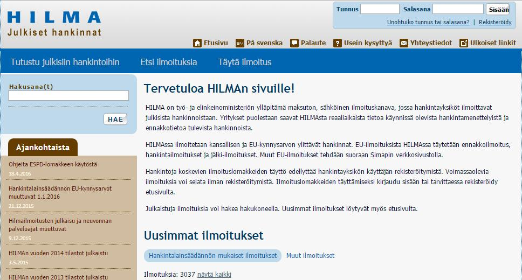Open the Etusivu text link
This screenshot has width=522, height=280.
tap(216, 43)
